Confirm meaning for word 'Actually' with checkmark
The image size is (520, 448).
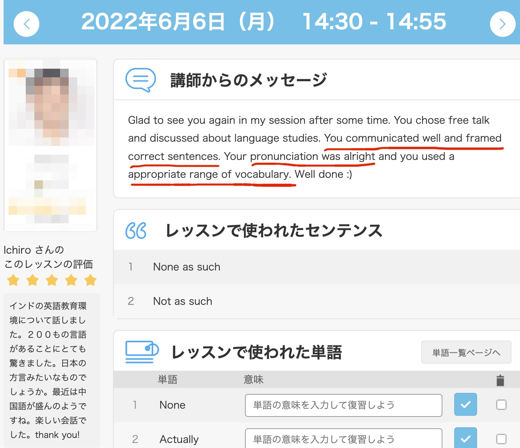465,438
